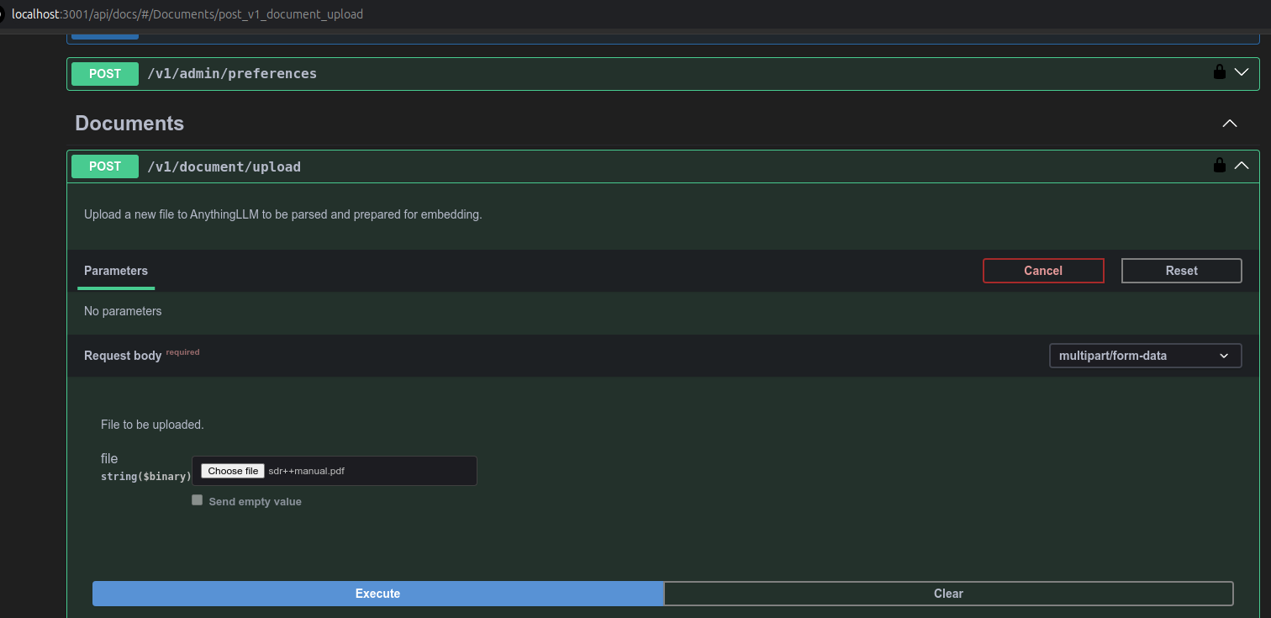The height and width of the screenshot is (618, 1271).
Task: Click lock icon on /v1/document/upload row
Action: tap(1219, 165)
